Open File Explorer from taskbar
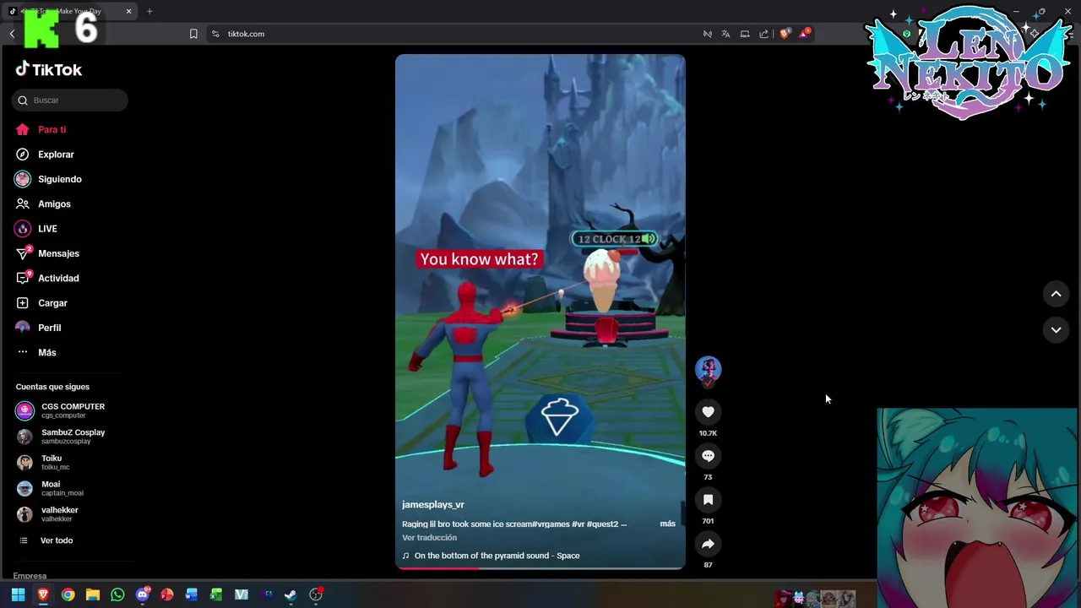This screenshot has width=1081, height=608. 93,594
